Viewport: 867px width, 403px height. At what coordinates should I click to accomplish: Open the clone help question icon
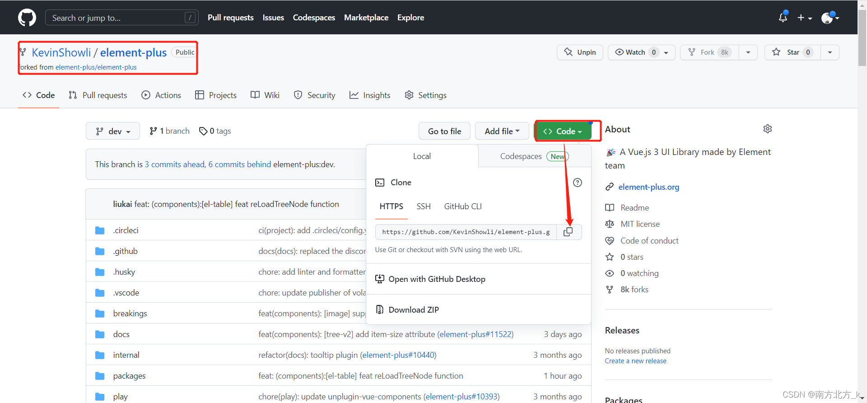[x=578, y=183]
